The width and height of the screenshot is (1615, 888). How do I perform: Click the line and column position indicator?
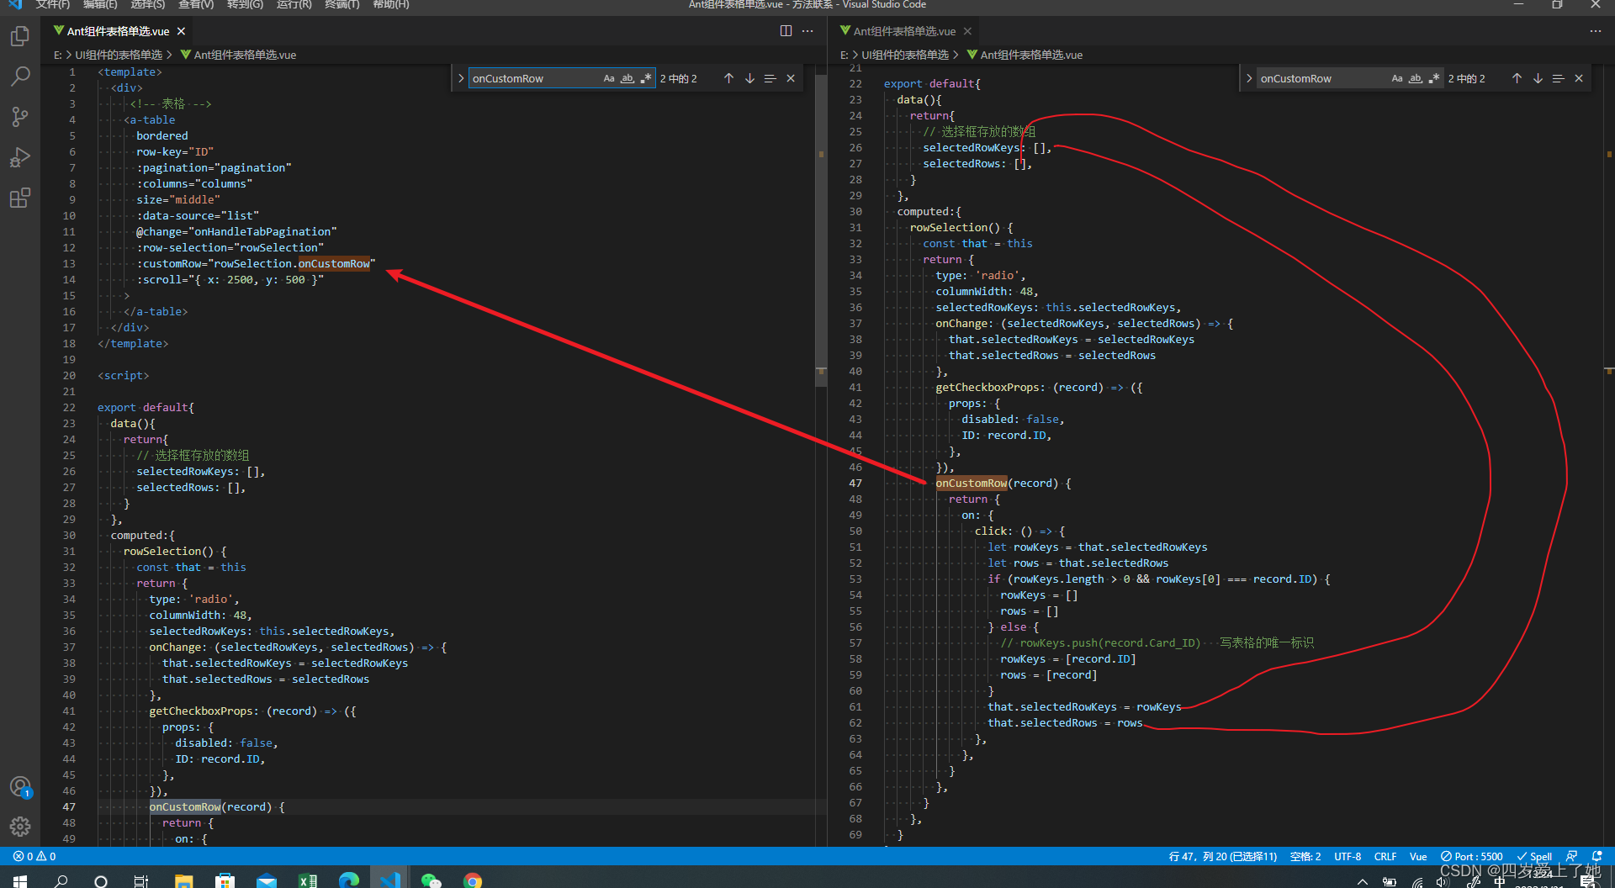[x=1222, y=856]
